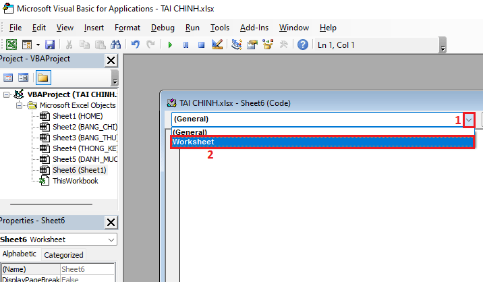Open Project Explorer toolbar icon

point(237,45)
